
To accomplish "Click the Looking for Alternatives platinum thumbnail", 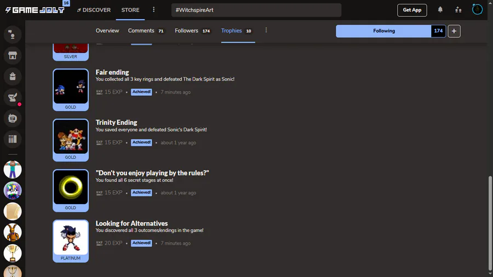I will (71, 238).
